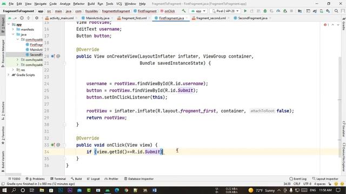Expand the res folder
Image resolution: width=346 pixels, height=194 pixels.
(13, 70)
